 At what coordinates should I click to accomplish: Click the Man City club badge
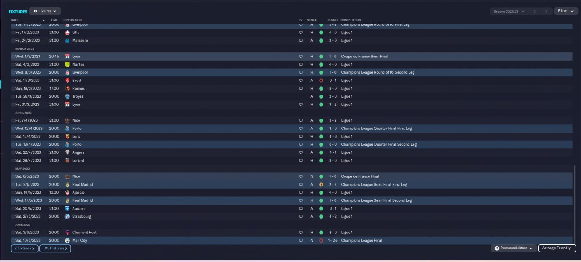[x=68, y=241]
